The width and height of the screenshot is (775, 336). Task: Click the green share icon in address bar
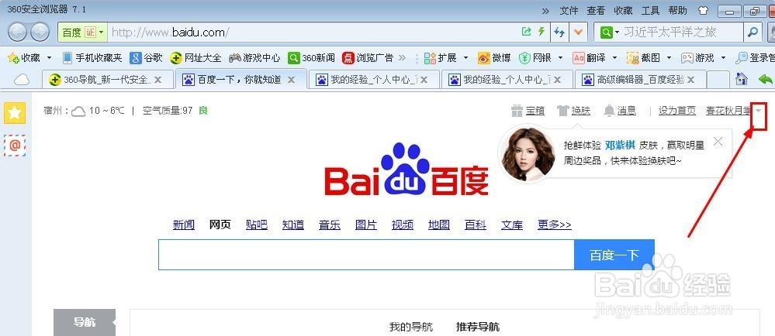click(526, 32)
